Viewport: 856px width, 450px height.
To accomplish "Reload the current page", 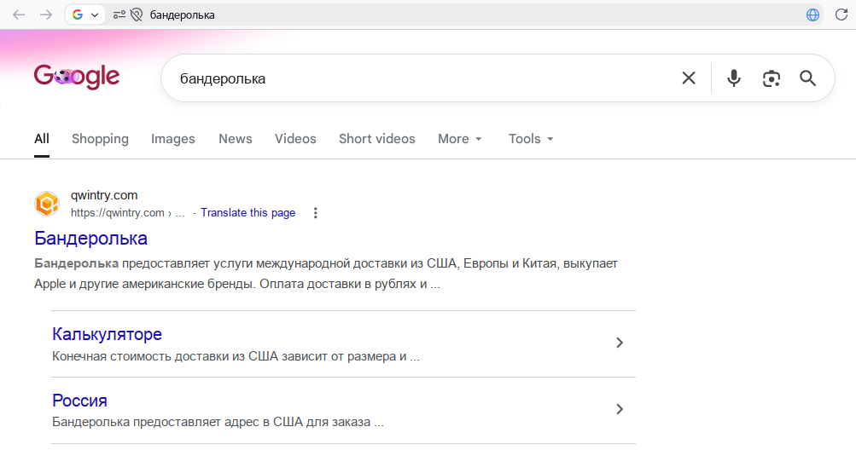I will (x=841, y=14).
